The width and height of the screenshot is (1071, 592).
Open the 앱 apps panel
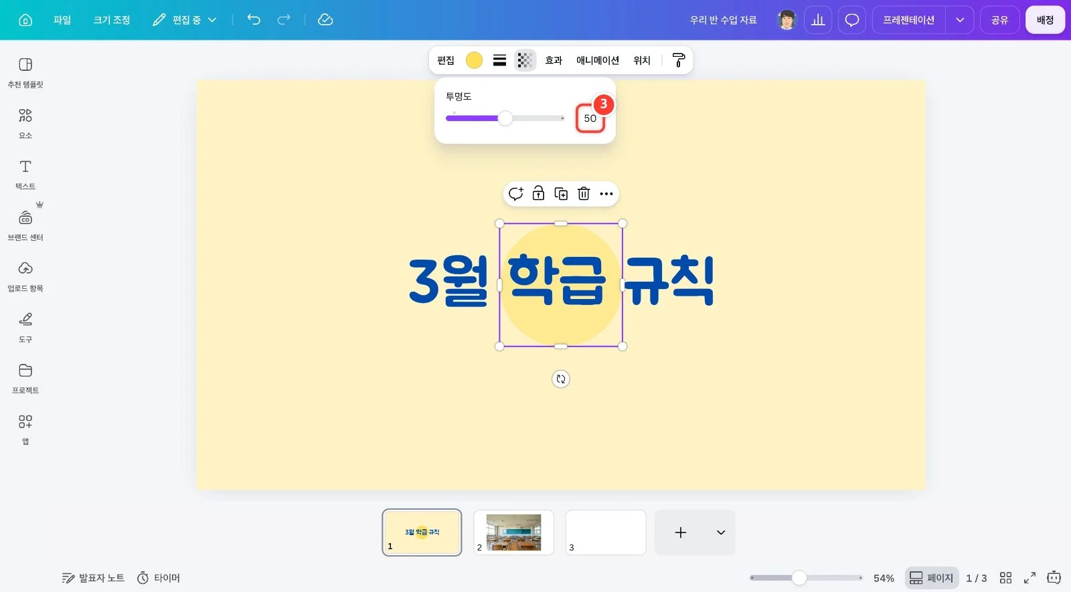25,429
